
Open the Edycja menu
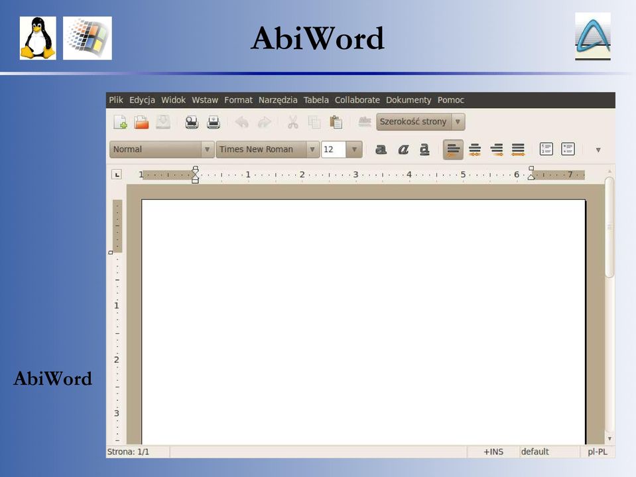pos(142,100)
